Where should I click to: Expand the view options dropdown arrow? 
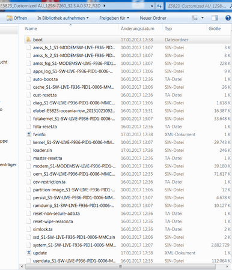(x=203, y=18)
